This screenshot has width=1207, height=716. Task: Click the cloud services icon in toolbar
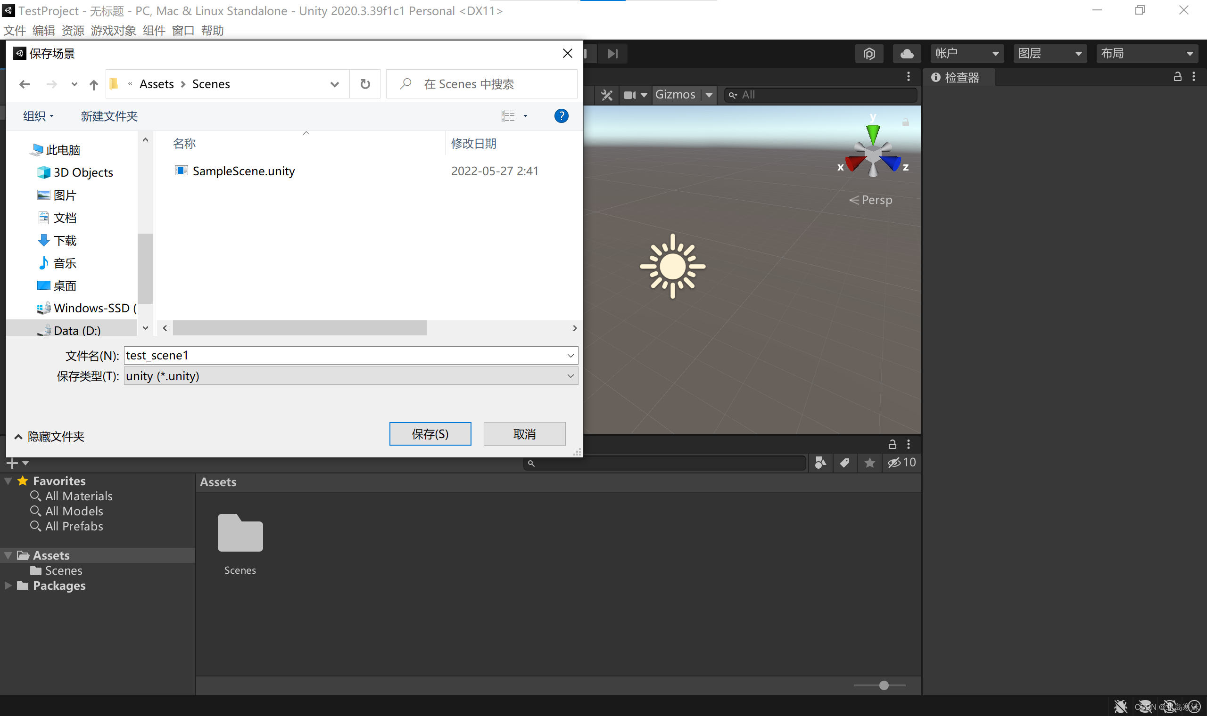click(907, 53)
